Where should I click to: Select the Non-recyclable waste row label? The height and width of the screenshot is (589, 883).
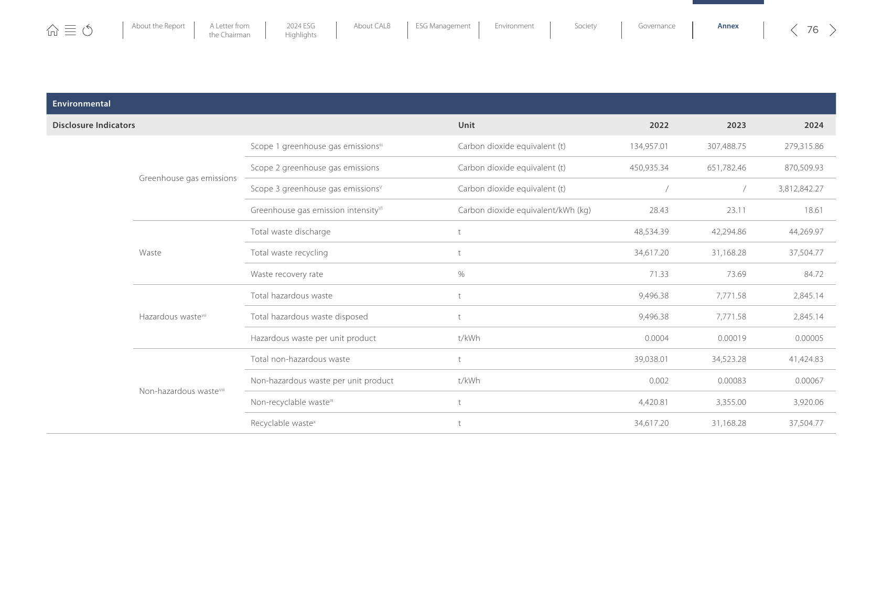[292, 402]
